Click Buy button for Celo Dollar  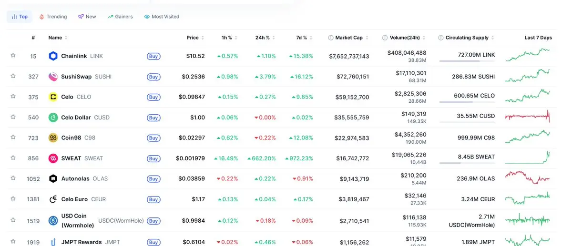(153, 118)
